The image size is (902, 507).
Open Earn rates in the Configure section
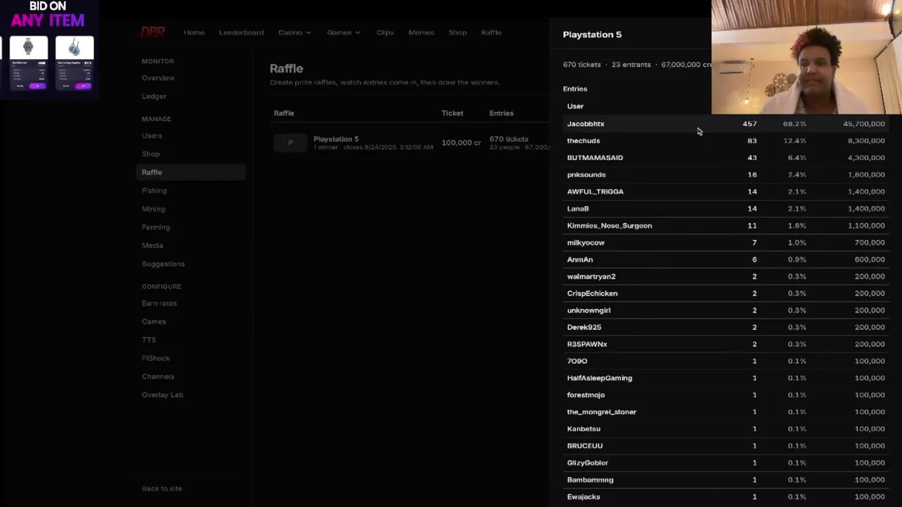point(159,303)
